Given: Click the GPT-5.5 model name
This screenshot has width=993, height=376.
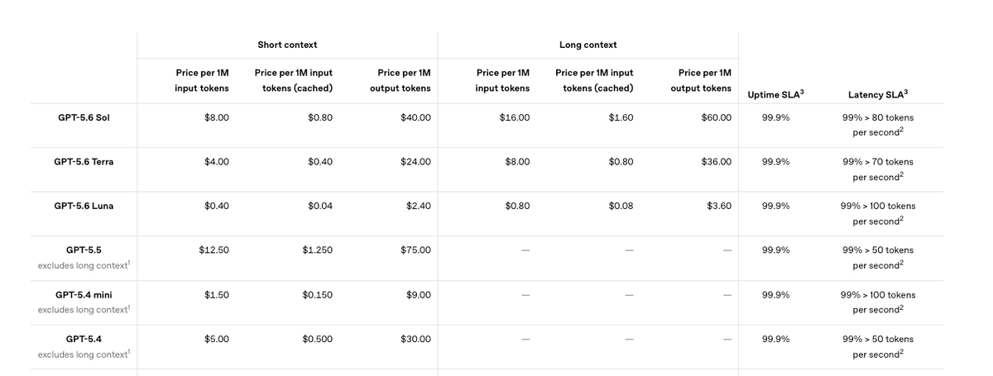Looking at the screenshot, I should click(x=84, y=250).
